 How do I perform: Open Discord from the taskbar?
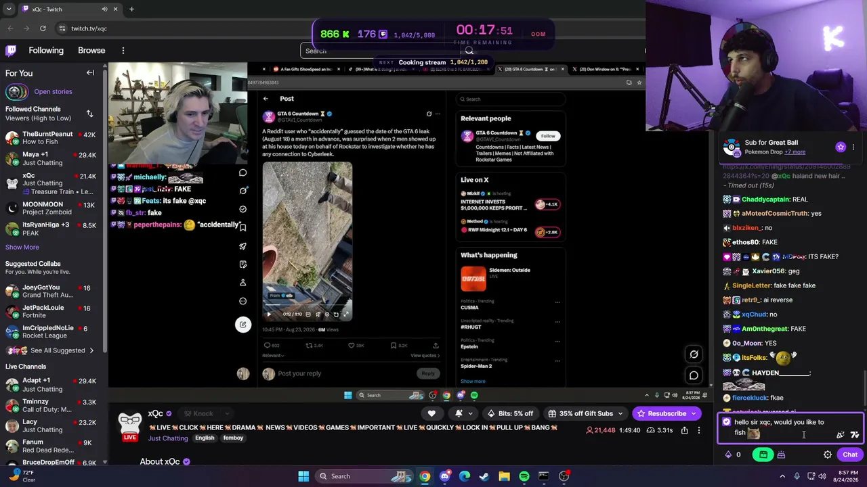coord(445,476)
